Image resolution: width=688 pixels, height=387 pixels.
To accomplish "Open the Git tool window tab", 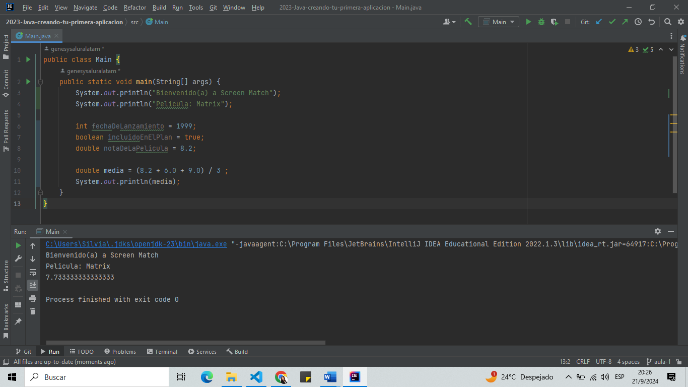I will (23, 352).
